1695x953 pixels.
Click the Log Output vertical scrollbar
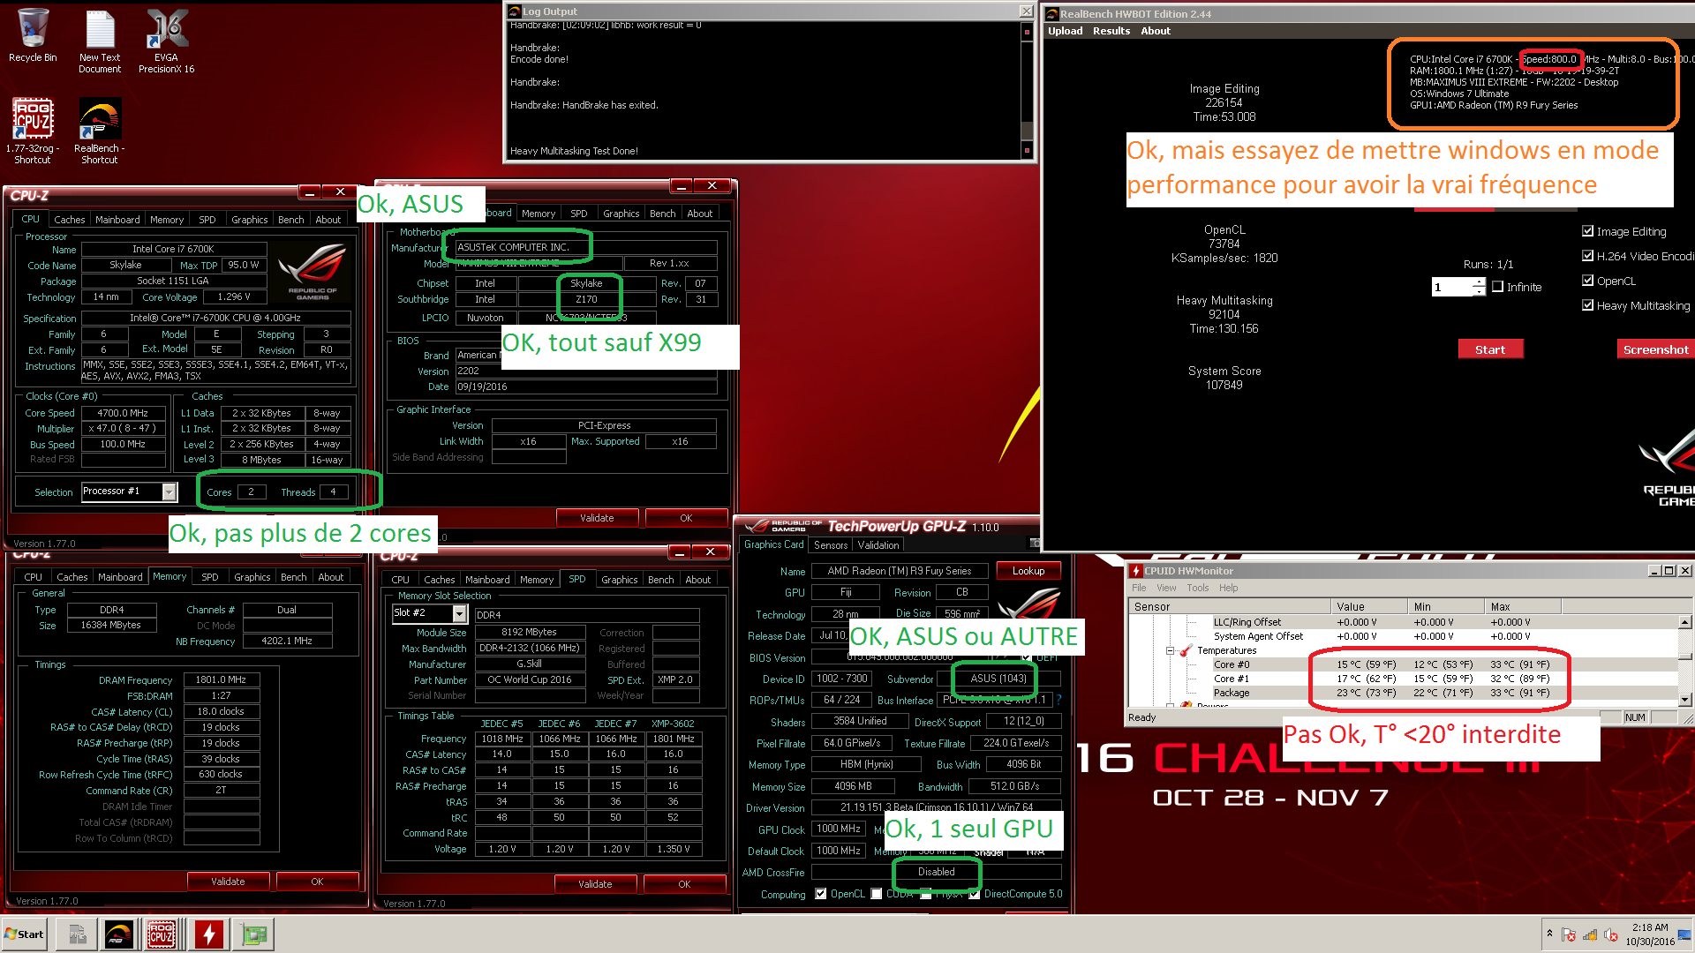point(1027,88)
